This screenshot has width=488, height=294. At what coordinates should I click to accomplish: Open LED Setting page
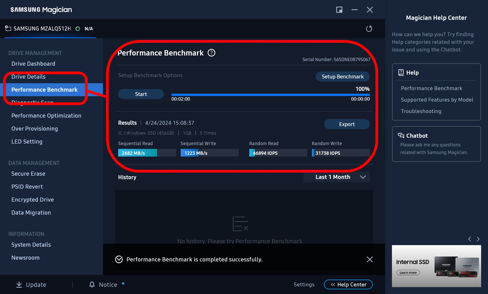point(27,142)
